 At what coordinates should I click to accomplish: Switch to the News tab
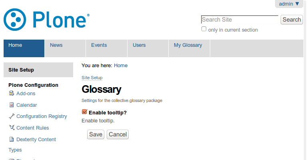coord(65,48)
